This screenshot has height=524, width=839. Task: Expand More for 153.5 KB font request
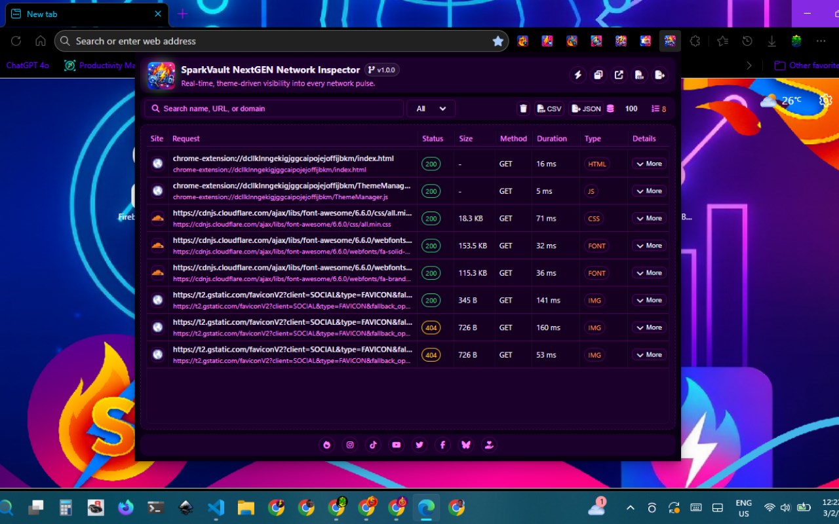tap(649, 246)
